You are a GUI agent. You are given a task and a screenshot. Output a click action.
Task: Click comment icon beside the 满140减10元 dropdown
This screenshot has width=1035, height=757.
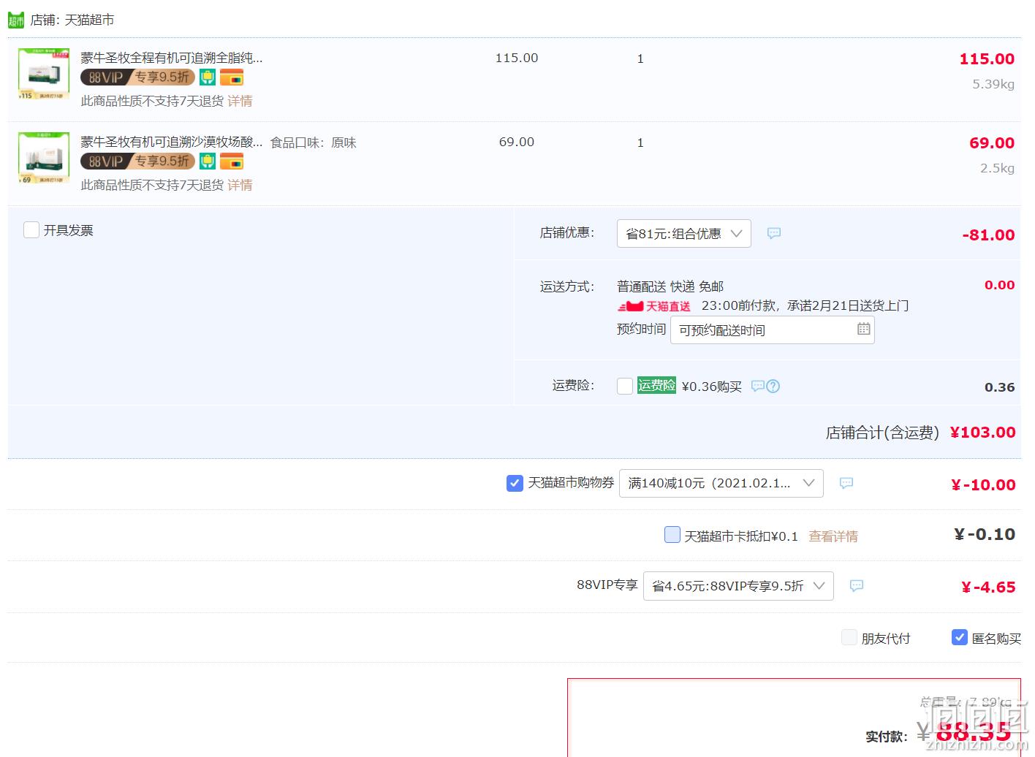pos(846,483)
